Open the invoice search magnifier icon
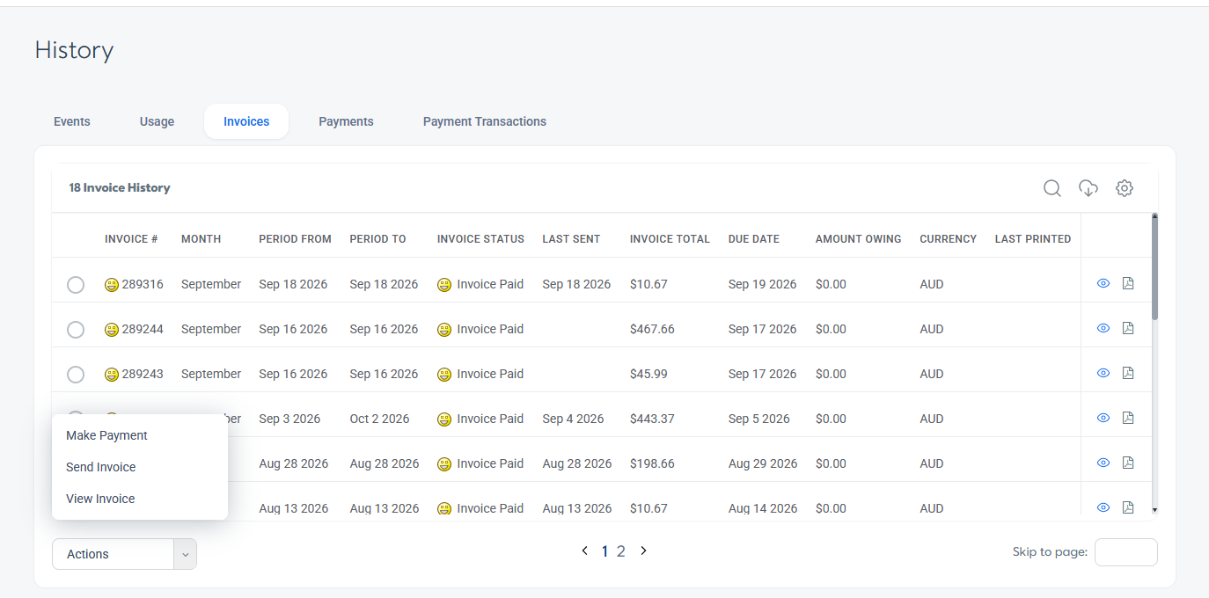 coord(1051,188)
